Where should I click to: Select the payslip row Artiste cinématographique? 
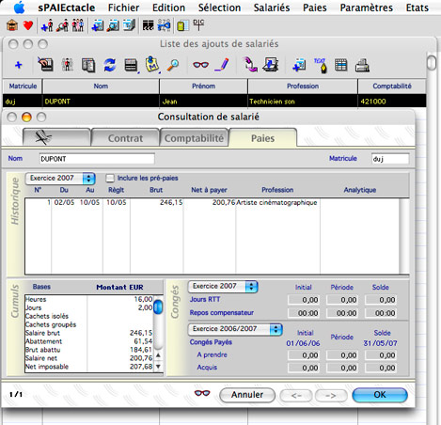(213, 202)
